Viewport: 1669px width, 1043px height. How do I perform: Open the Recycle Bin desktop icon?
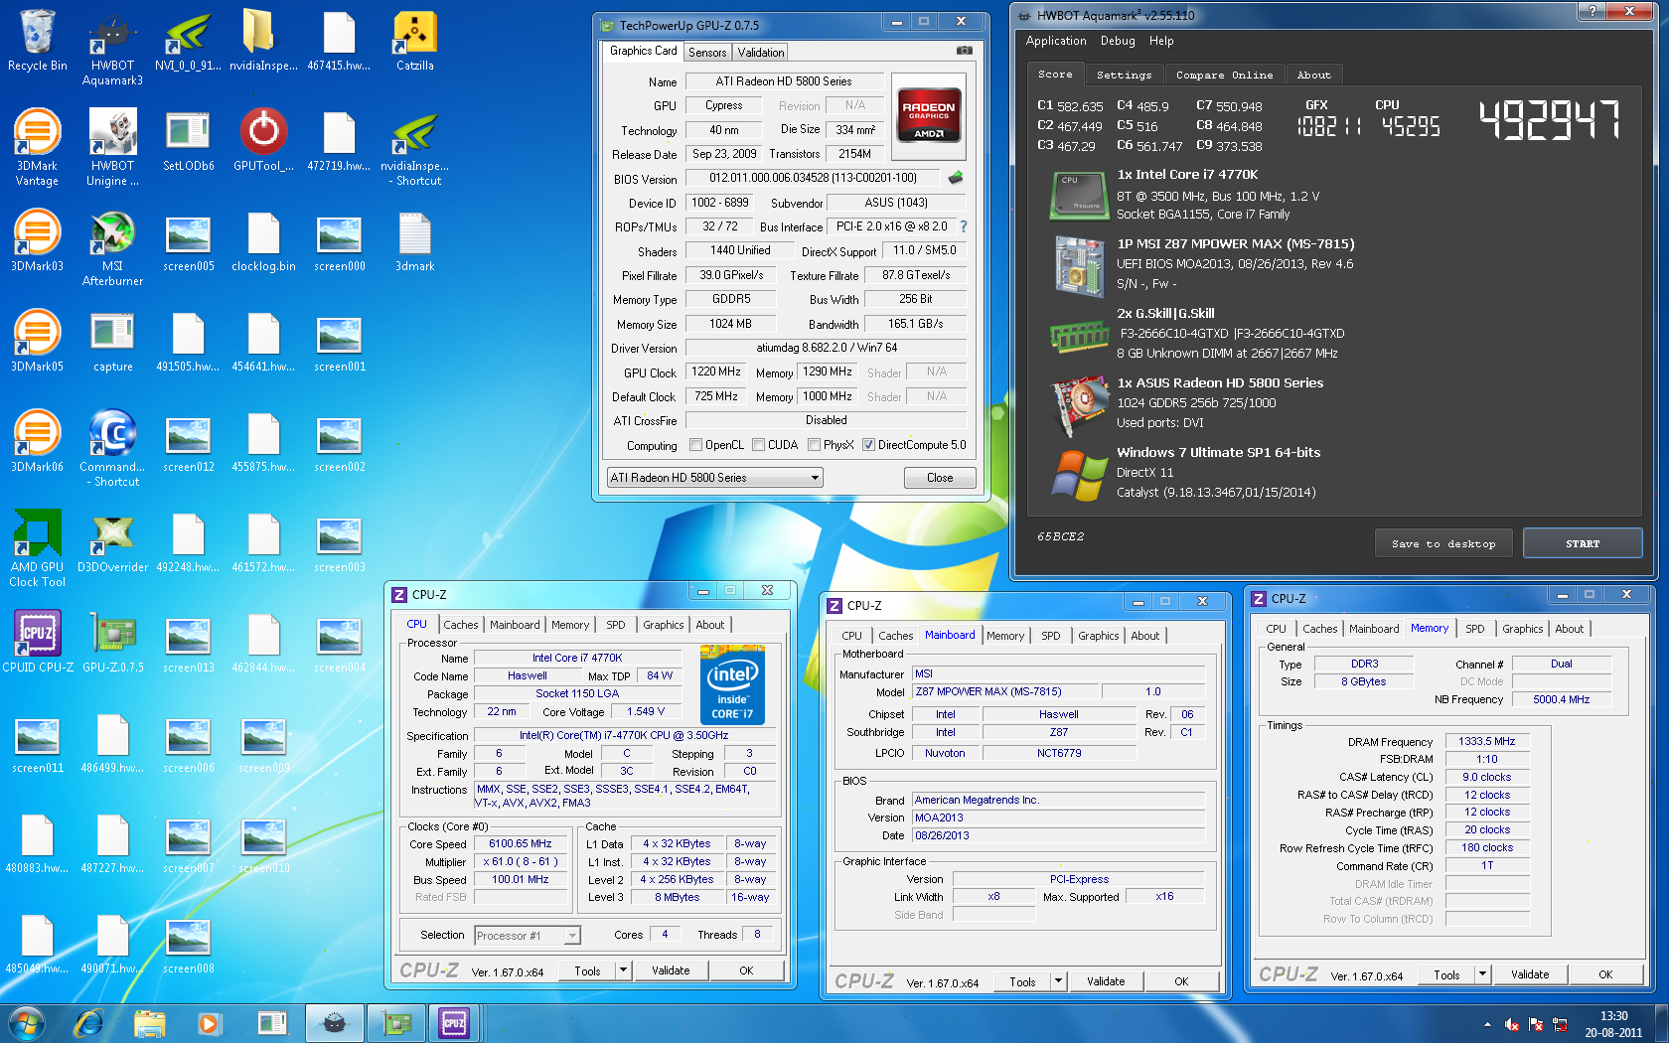38,42
